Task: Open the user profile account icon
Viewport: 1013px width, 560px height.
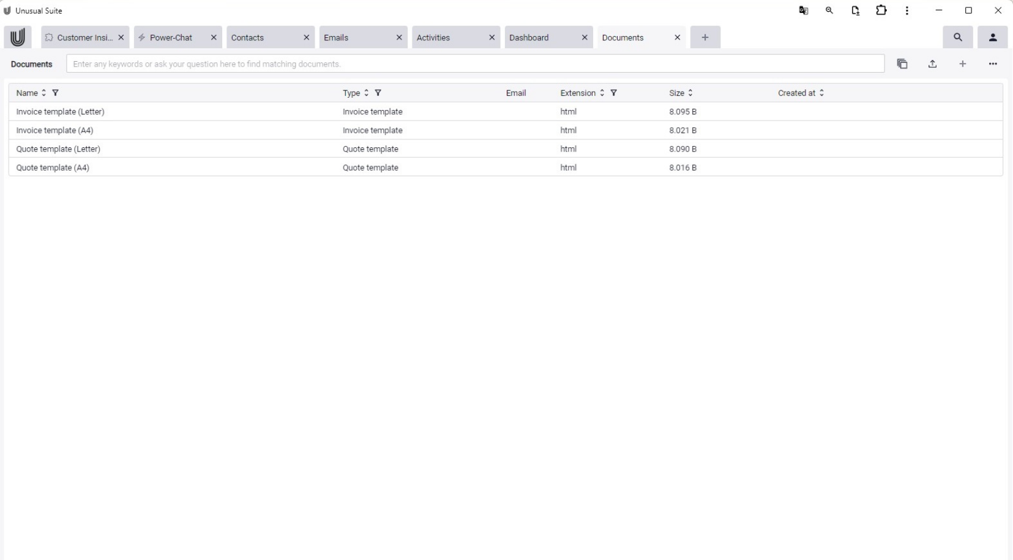Action: click(992, 37)
